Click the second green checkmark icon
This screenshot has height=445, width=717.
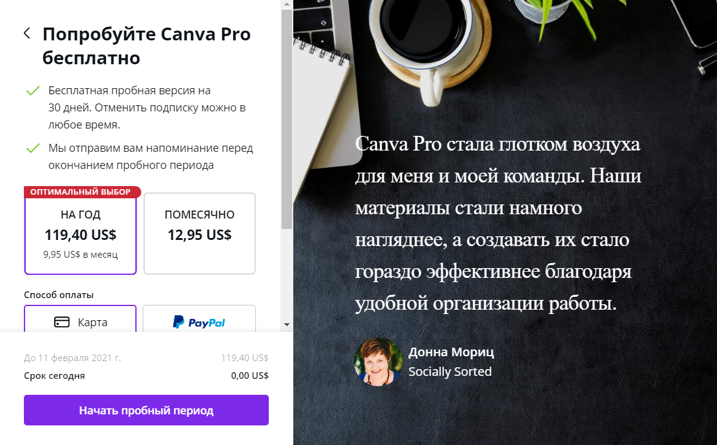[x=33, y=148]
